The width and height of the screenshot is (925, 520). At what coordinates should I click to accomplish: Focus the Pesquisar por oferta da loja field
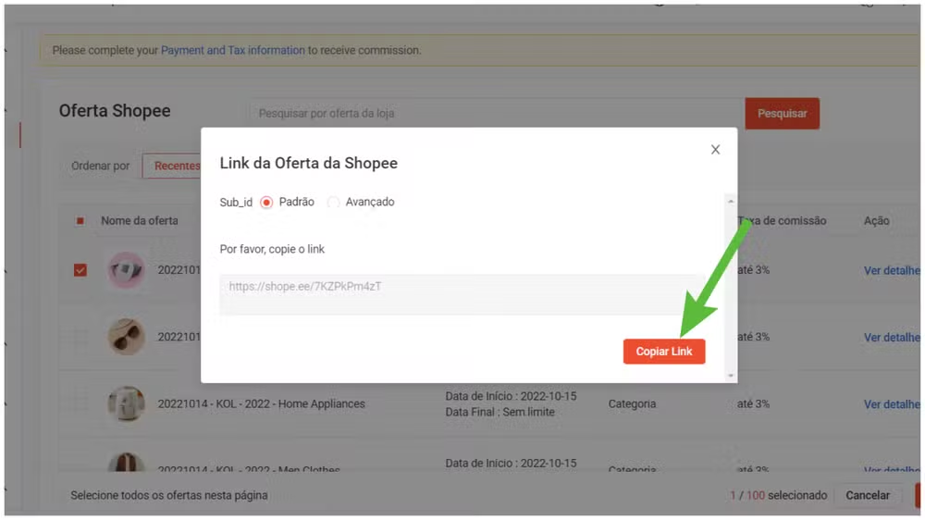497,113
